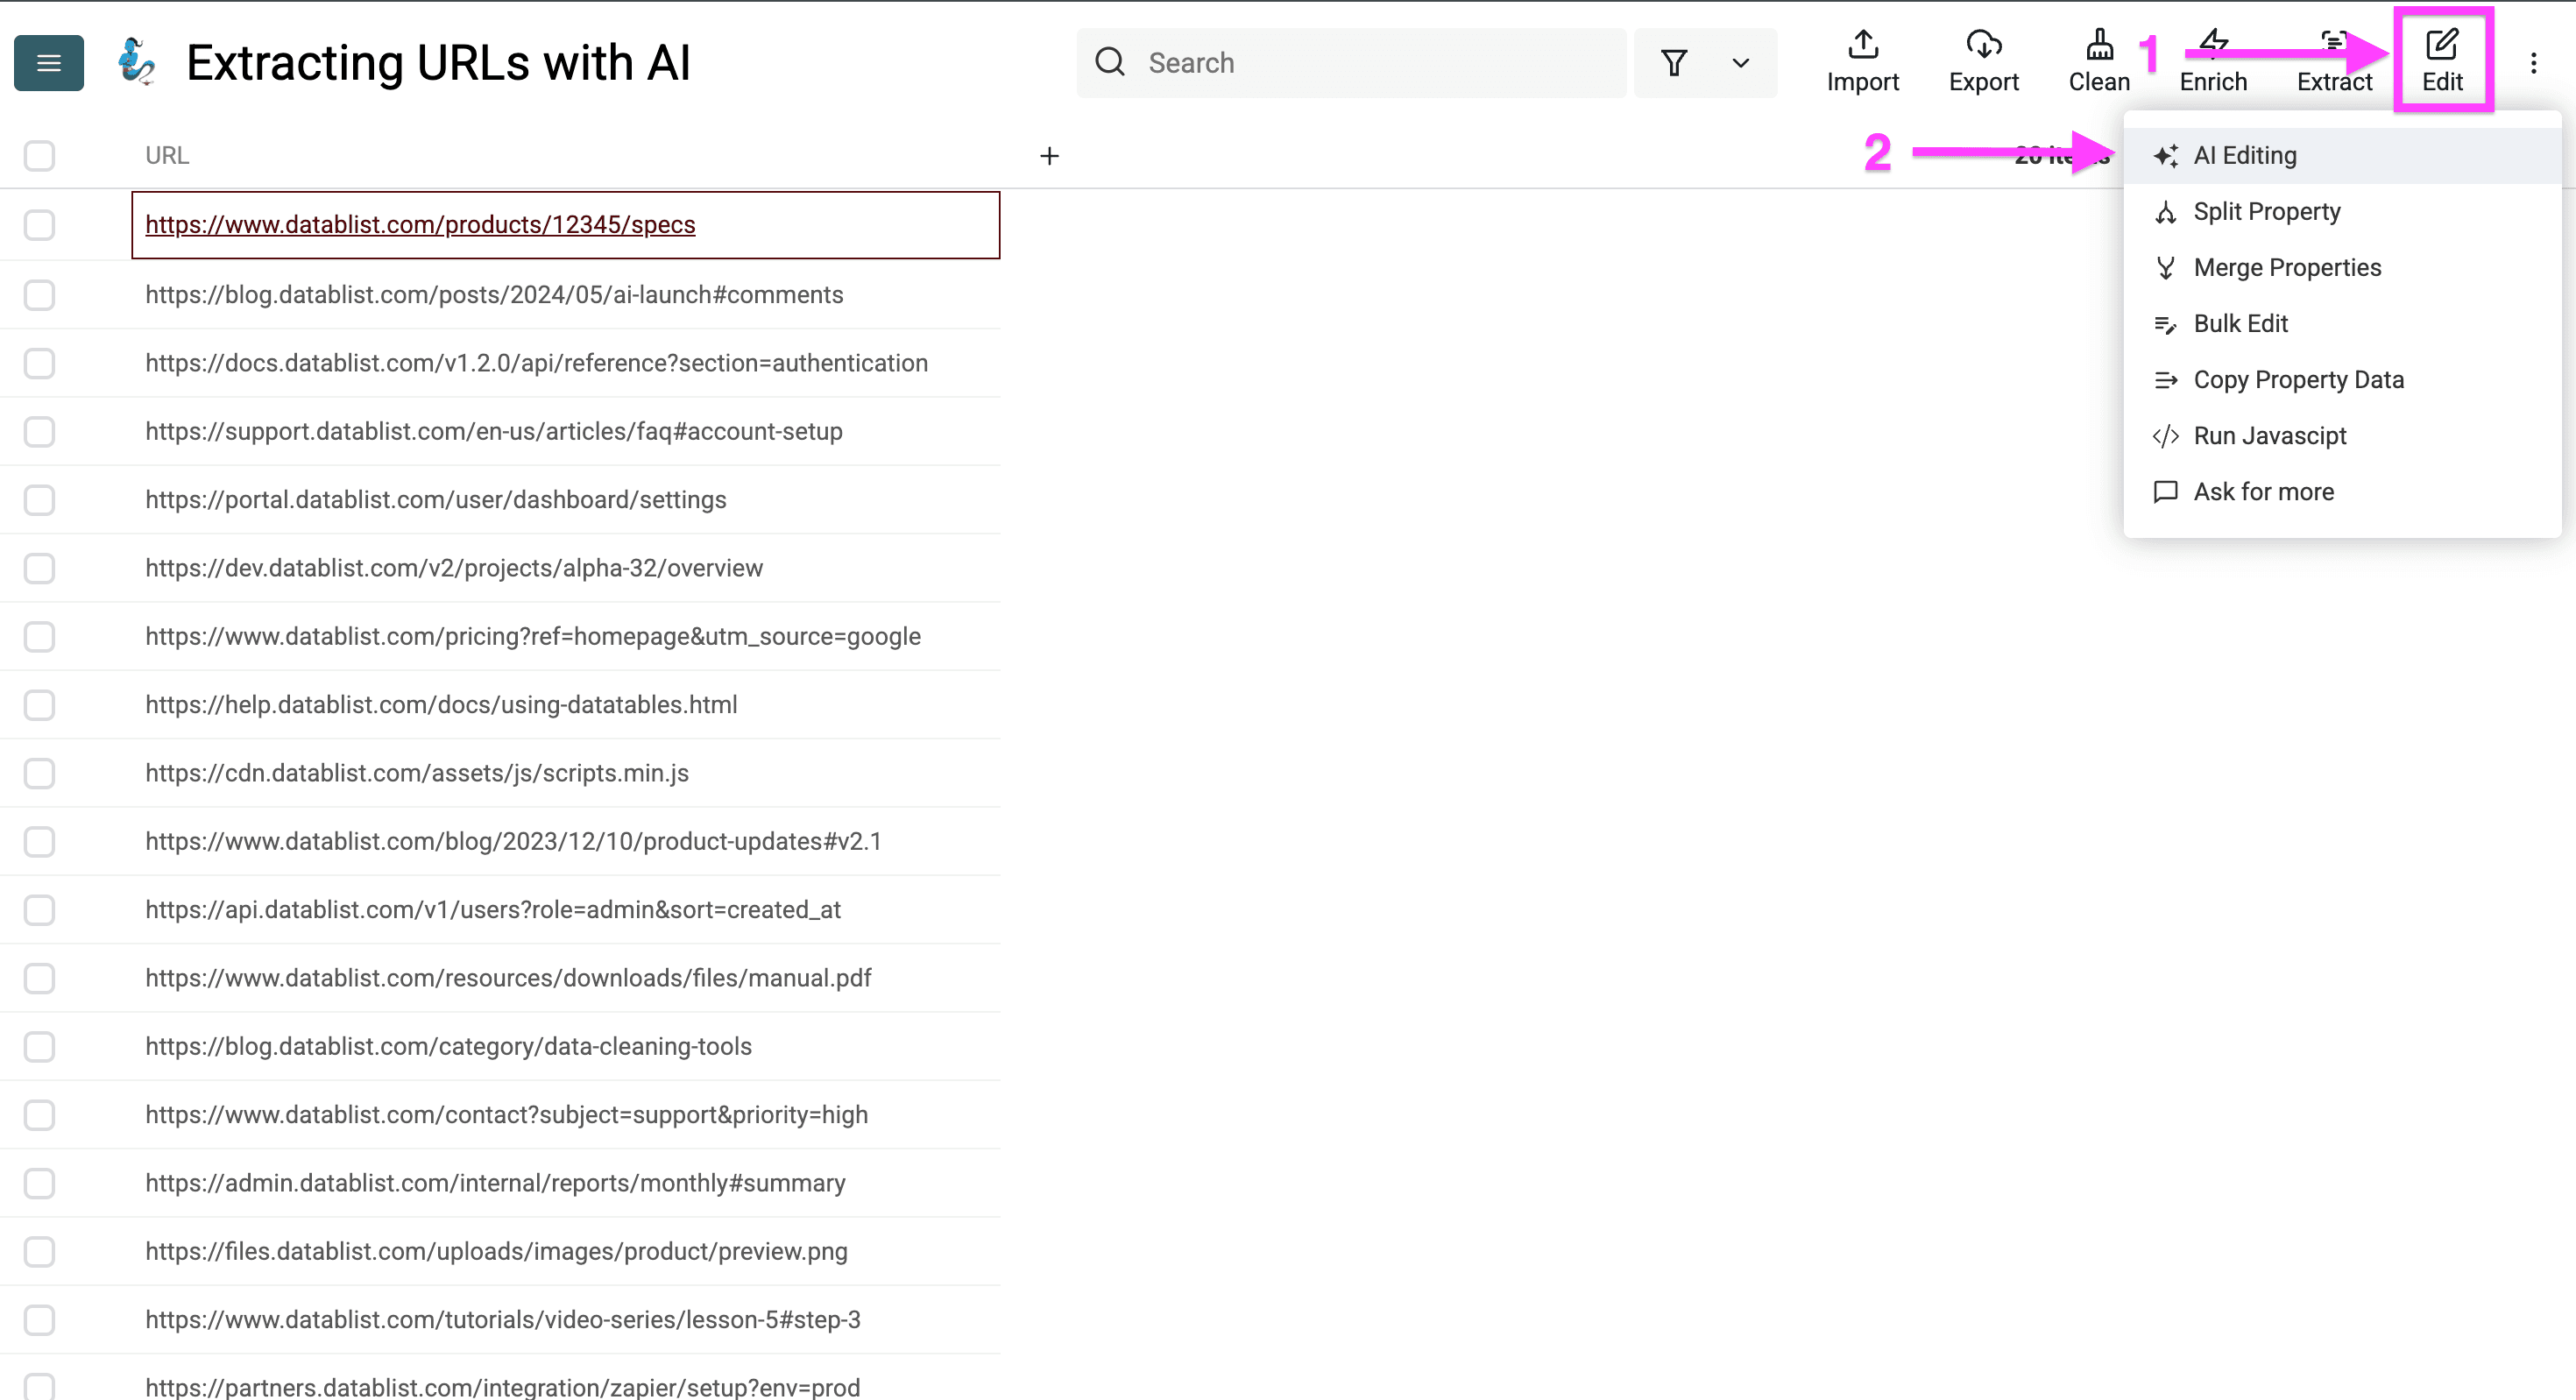2576x1400 pixels.
Task: Click the filter funnel icon
Action: [1674, 62]
